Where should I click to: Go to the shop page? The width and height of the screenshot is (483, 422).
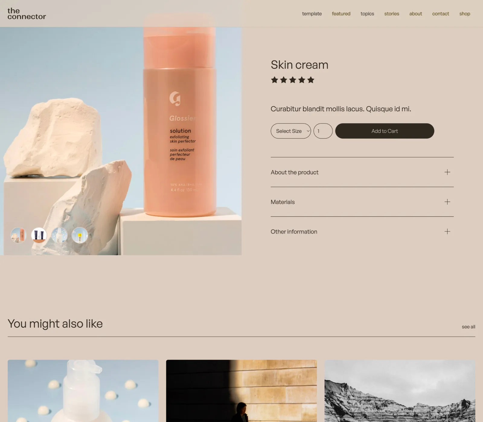[465, 14]
